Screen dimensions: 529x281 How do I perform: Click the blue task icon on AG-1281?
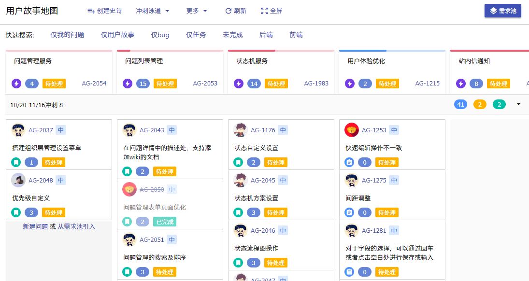[349, 272]
